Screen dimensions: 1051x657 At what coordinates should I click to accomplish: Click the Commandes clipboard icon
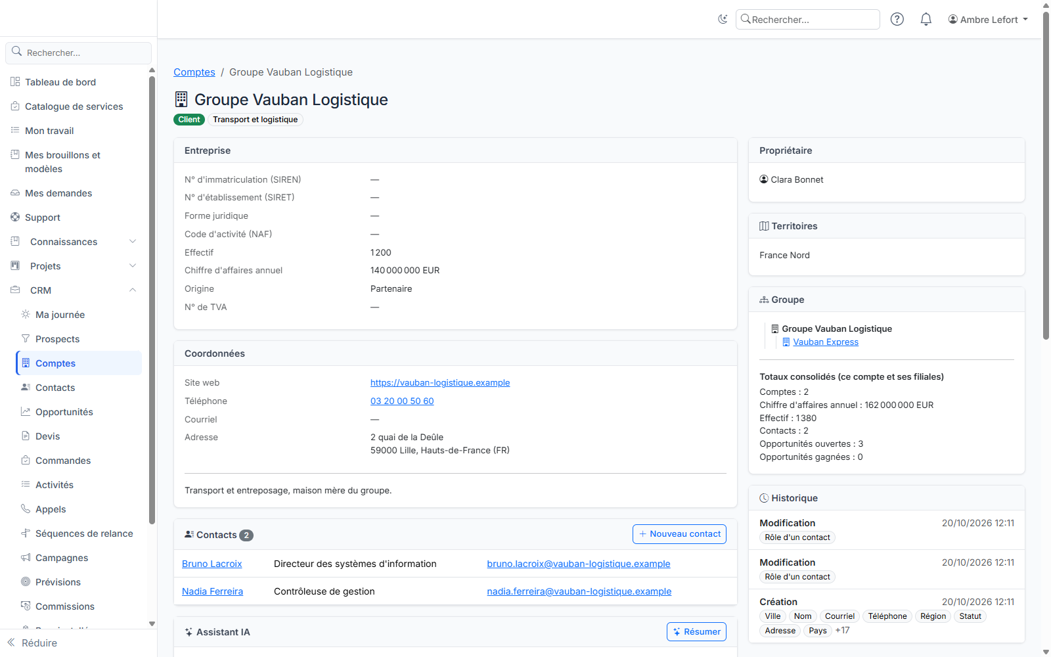[x=26, y=461]
